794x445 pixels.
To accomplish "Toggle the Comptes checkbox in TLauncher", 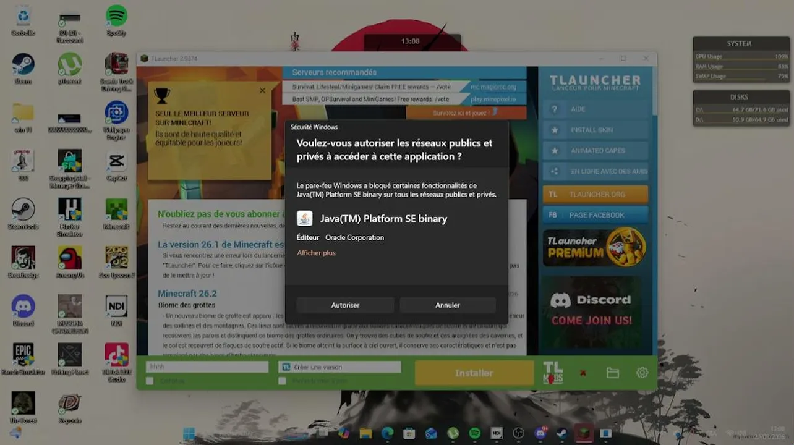I will 150,381.
